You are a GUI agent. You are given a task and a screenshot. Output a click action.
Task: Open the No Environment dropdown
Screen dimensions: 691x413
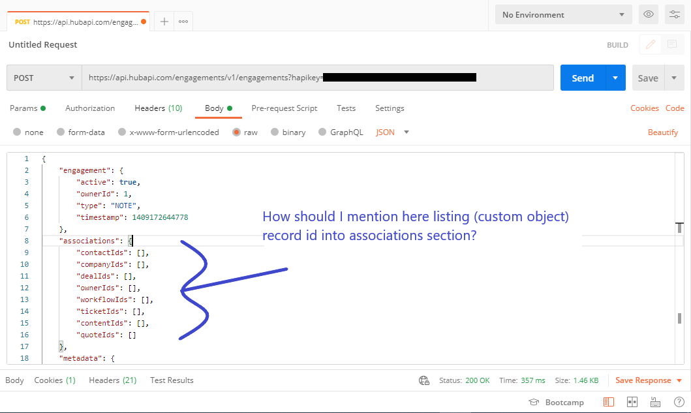[563, 14]
